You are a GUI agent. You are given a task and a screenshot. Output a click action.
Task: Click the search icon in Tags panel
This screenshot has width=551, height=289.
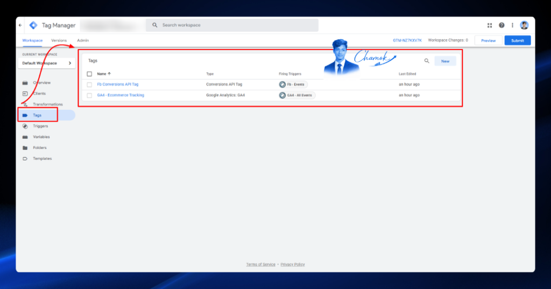click(x=427, y=61)
